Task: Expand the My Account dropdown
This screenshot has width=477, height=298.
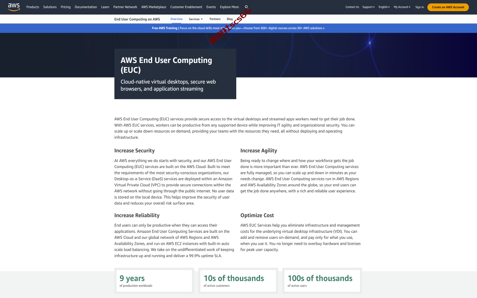Action: [402, 7]
